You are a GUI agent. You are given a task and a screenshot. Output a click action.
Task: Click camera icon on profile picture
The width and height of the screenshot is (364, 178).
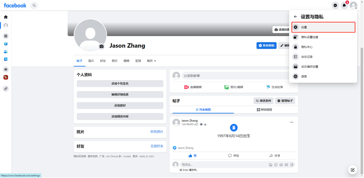pyautogui.click(x=102, y=46)
